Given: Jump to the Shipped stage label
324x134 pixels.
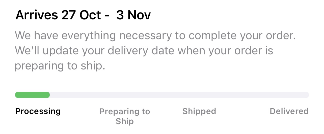Looking at the screenshot, I should click(x=199, y=111).
